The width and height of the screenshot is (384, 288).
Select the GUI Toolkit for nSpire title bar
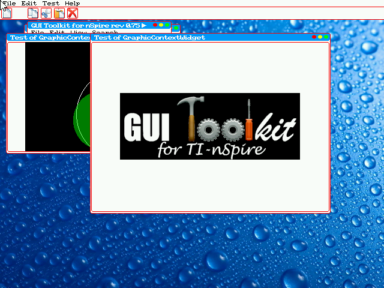tap(99, 25)
